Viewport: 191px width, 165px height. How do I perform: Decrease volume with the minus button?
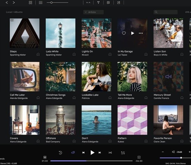coord(163,152)
